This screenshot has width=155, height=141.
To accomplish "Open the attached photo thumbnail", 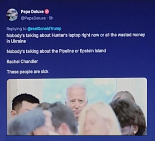I will pos(77,107).
